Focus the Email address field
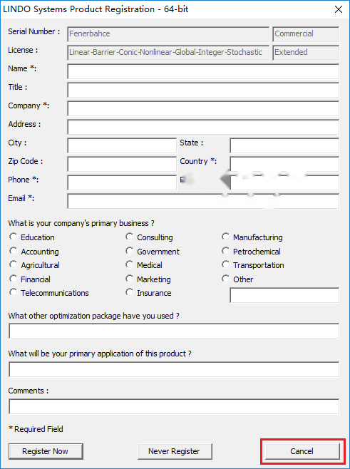Image resolution: width=350 pixels, height=469 pixels. point(203,201)
